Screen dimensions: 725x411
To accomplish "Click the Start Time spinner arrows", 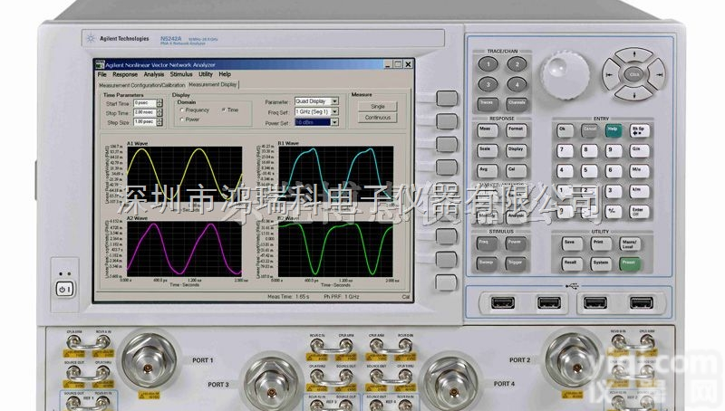I will tap(159, 103).
